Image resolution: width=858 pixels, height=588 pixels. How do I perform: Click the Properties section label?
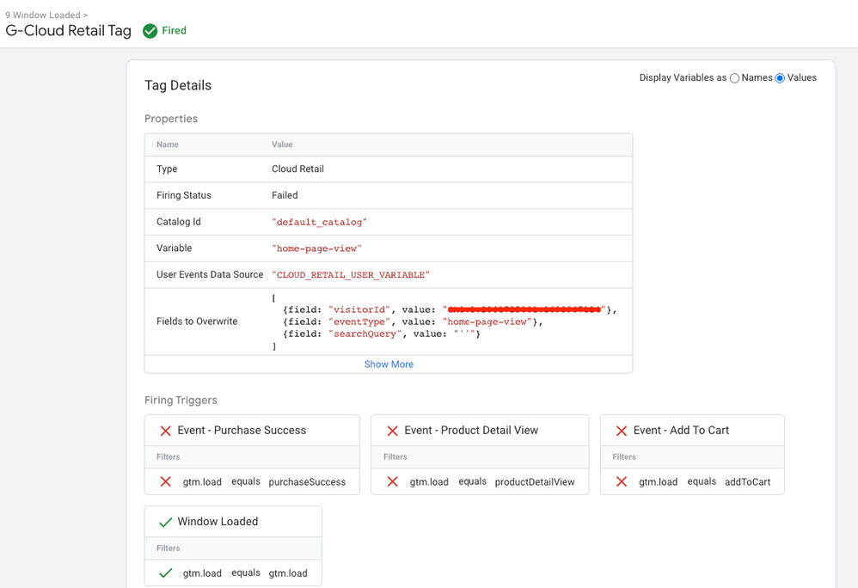171,119
